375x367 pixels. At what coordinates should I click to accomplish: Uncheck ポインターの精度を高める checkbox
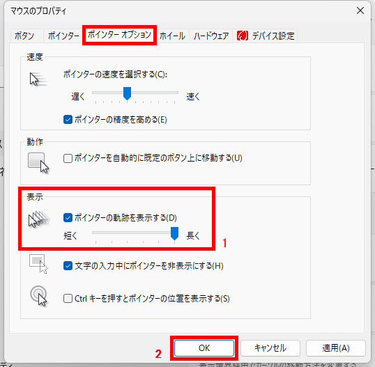[68, 120]
